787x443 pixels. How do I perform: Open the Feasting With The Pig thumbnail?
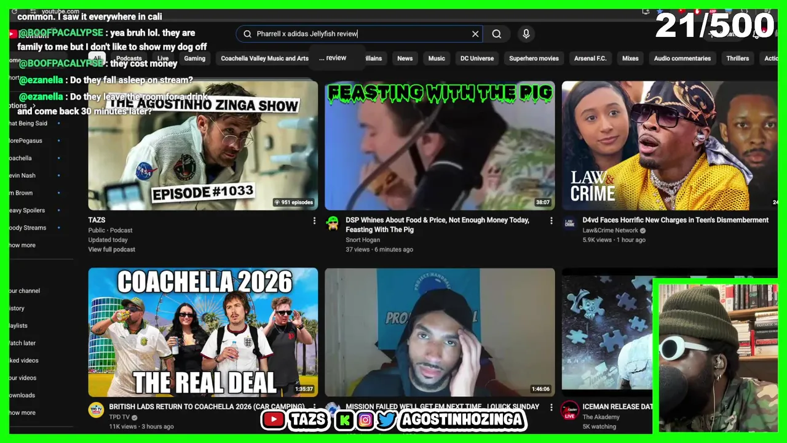tap(440, 145)
